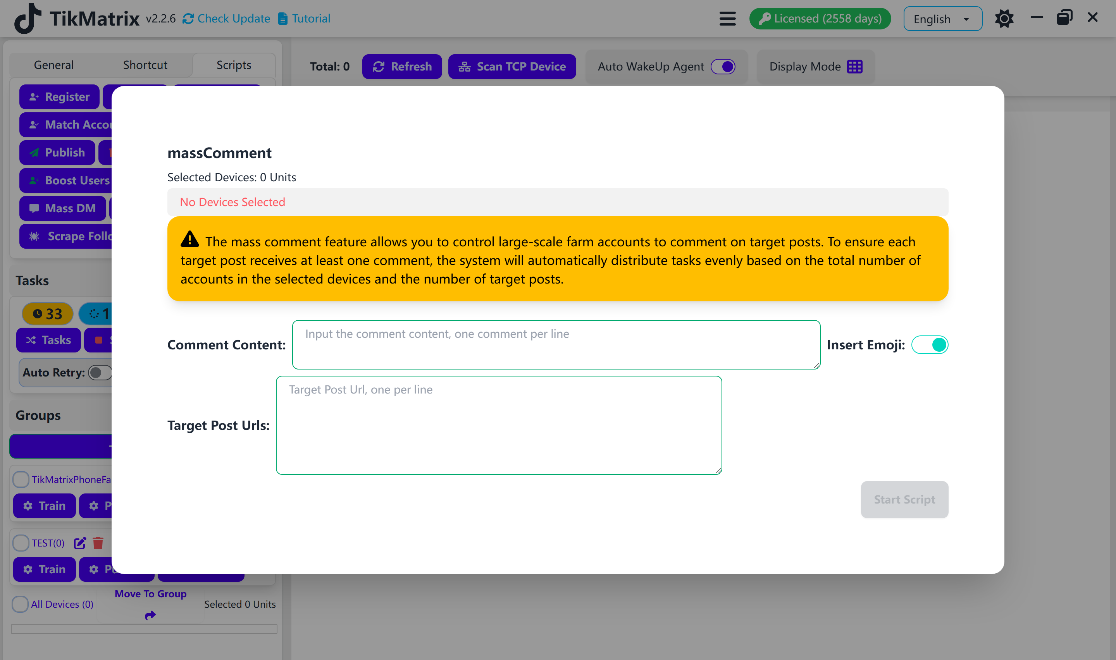Click the TikMatrix hamburger menu icon
Screen dimensions: 1116x660
click(x=727, y=18)
